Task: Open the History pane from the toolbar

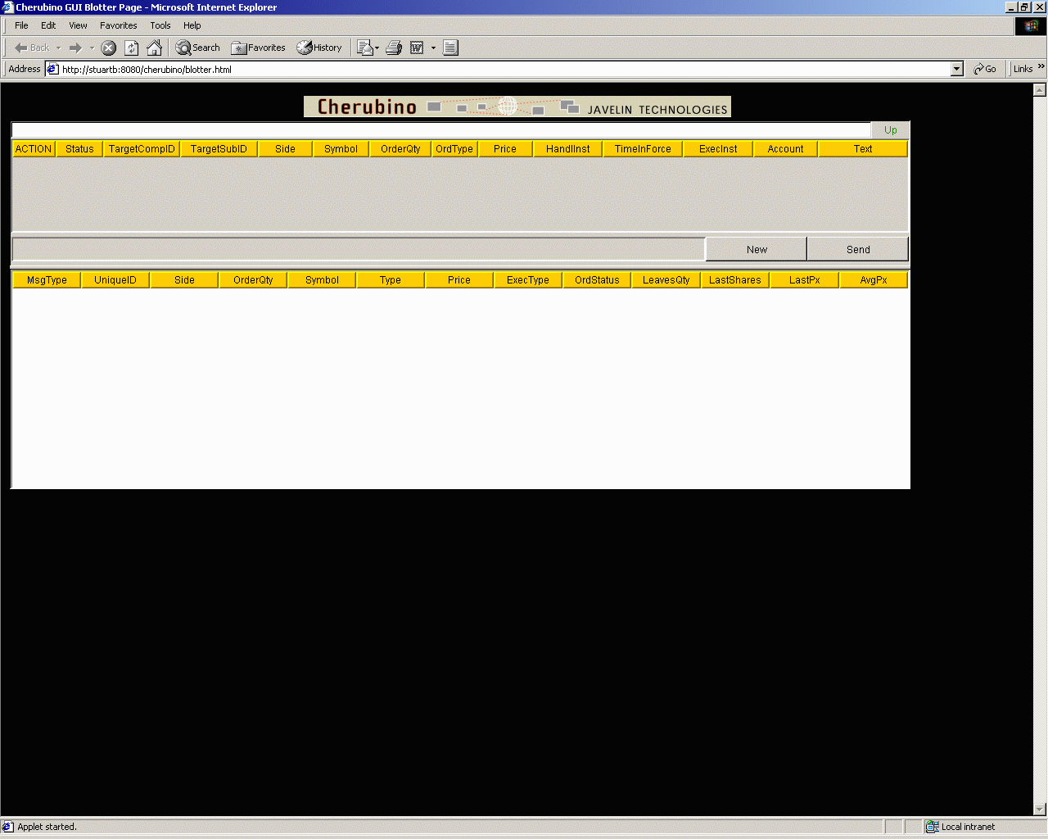Action: click(x=319, y=48)
